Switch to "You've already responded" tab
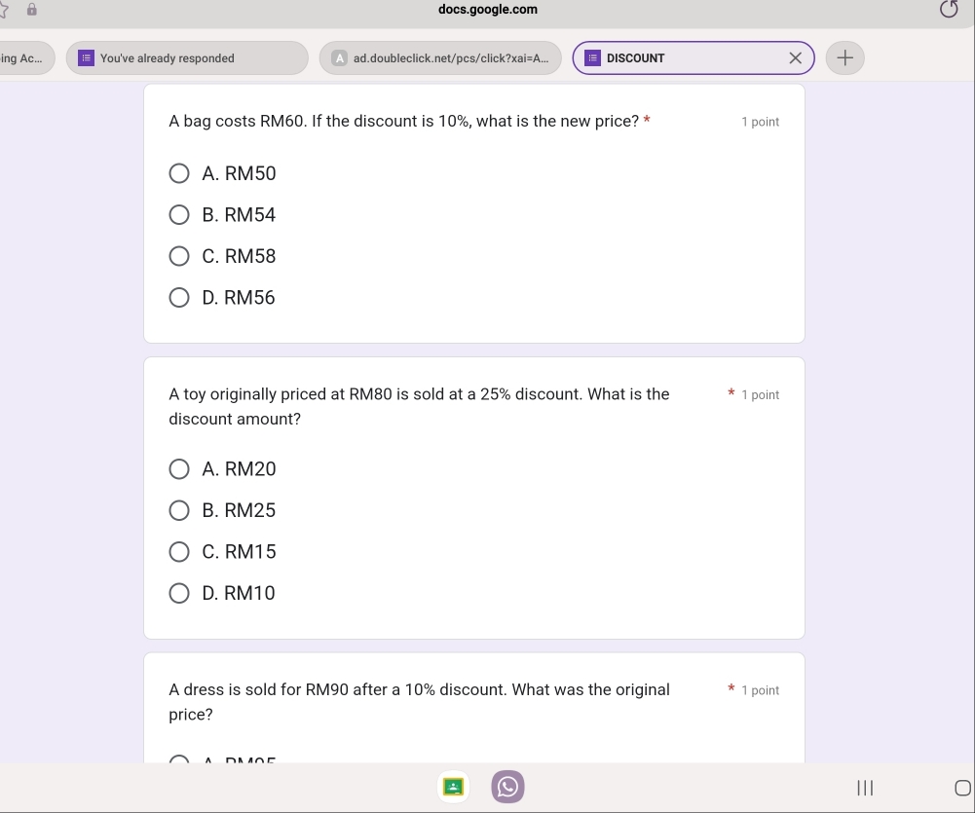975x813 pixels. tap(185, 58)
